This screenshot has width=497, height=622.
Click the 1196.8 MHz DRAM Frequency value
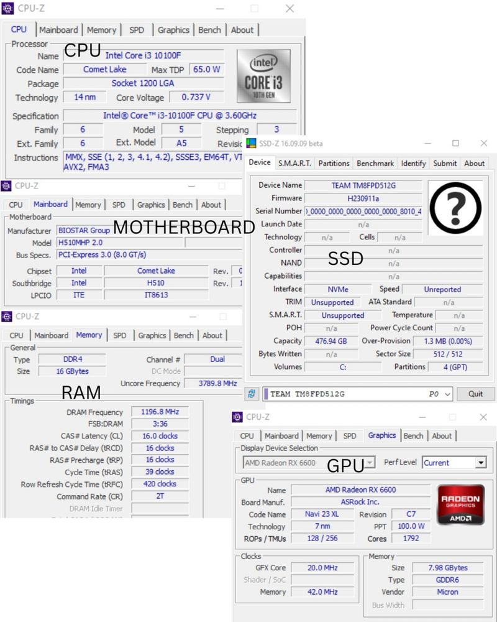(160, 412)
